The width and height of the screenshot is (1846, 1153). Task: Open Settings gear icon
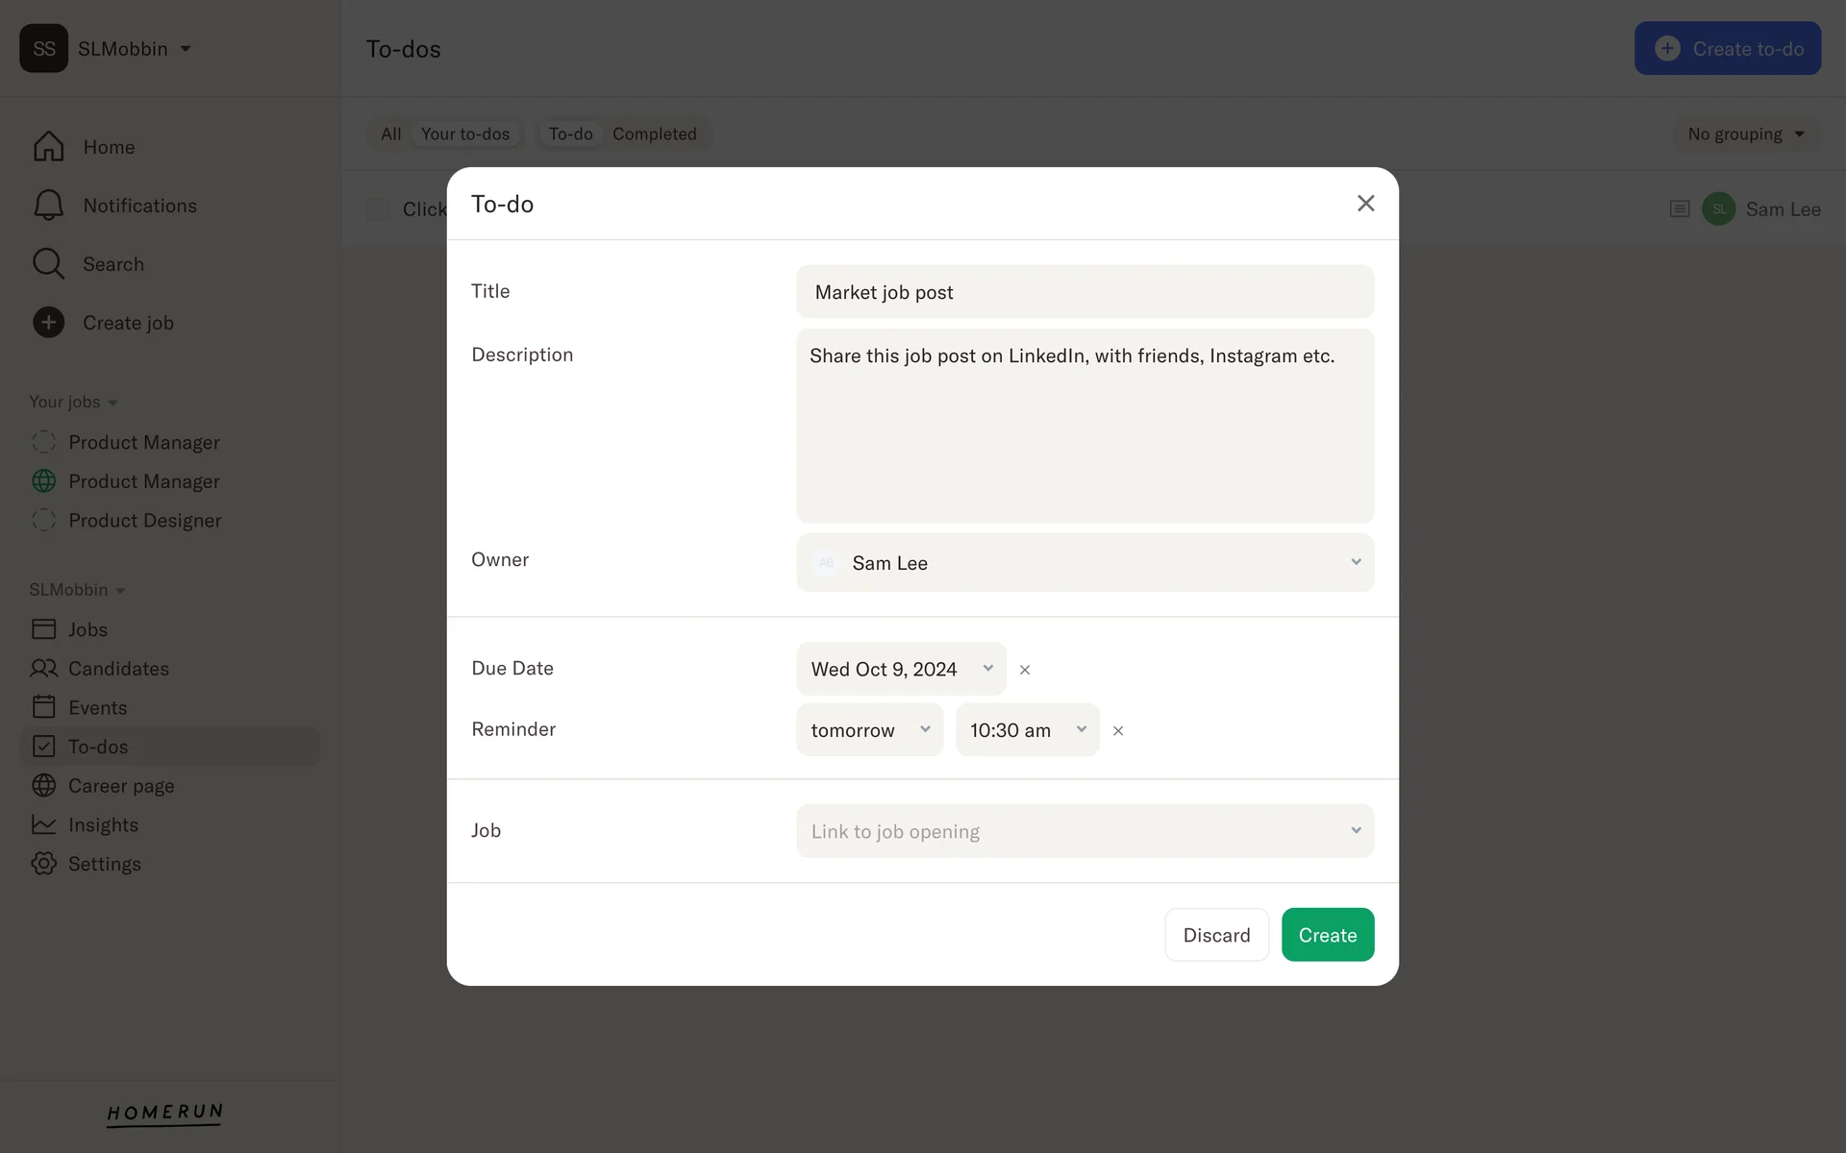pos(44,864)
